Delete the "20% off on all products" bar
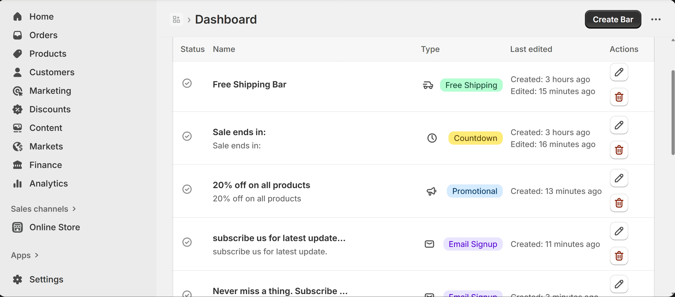The width and height of the screenshot is (675, 297). click(619, 203)
